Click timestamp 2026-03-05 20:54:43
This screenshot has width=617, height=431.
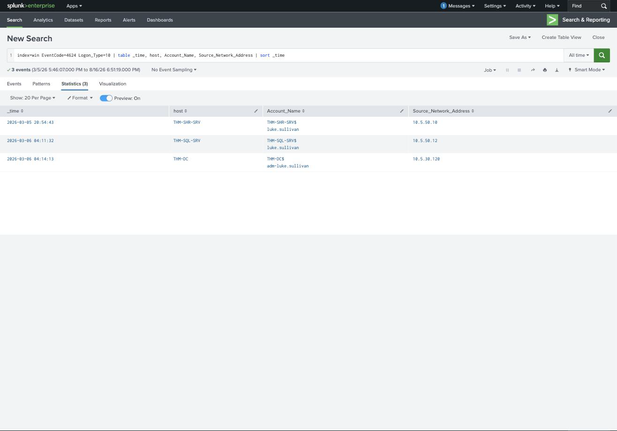(x=30, y=122)
